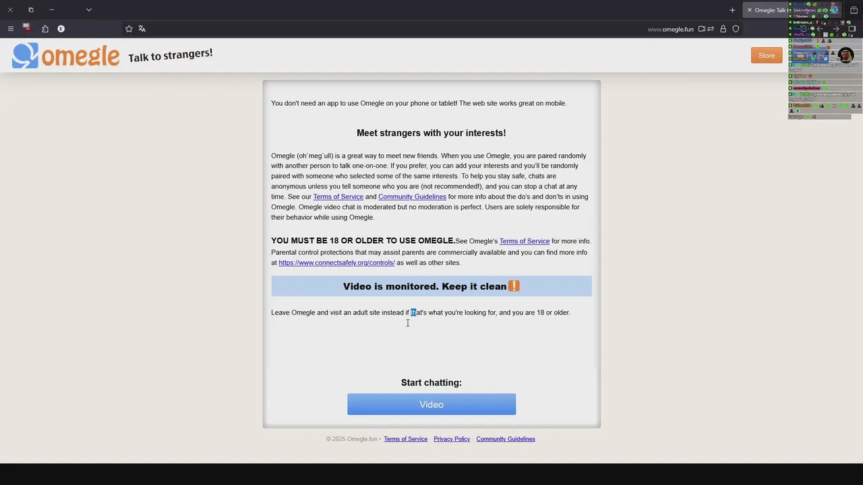Open the extensions puzzle-piece menu
863x485 pixels.
45,29
